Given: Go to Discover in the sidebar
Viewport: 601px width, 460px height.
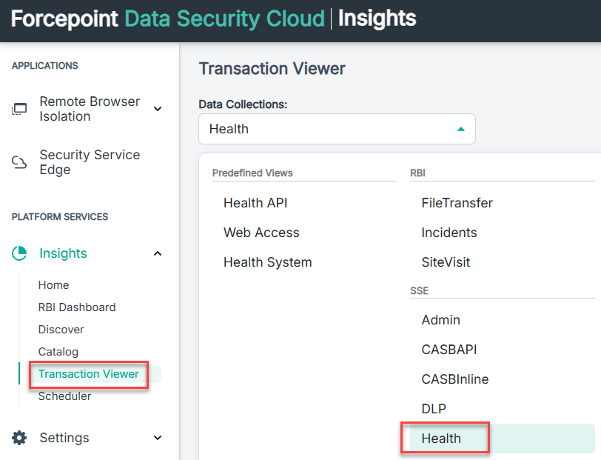Looking at the screenshot, I should (x=61, y=330).
